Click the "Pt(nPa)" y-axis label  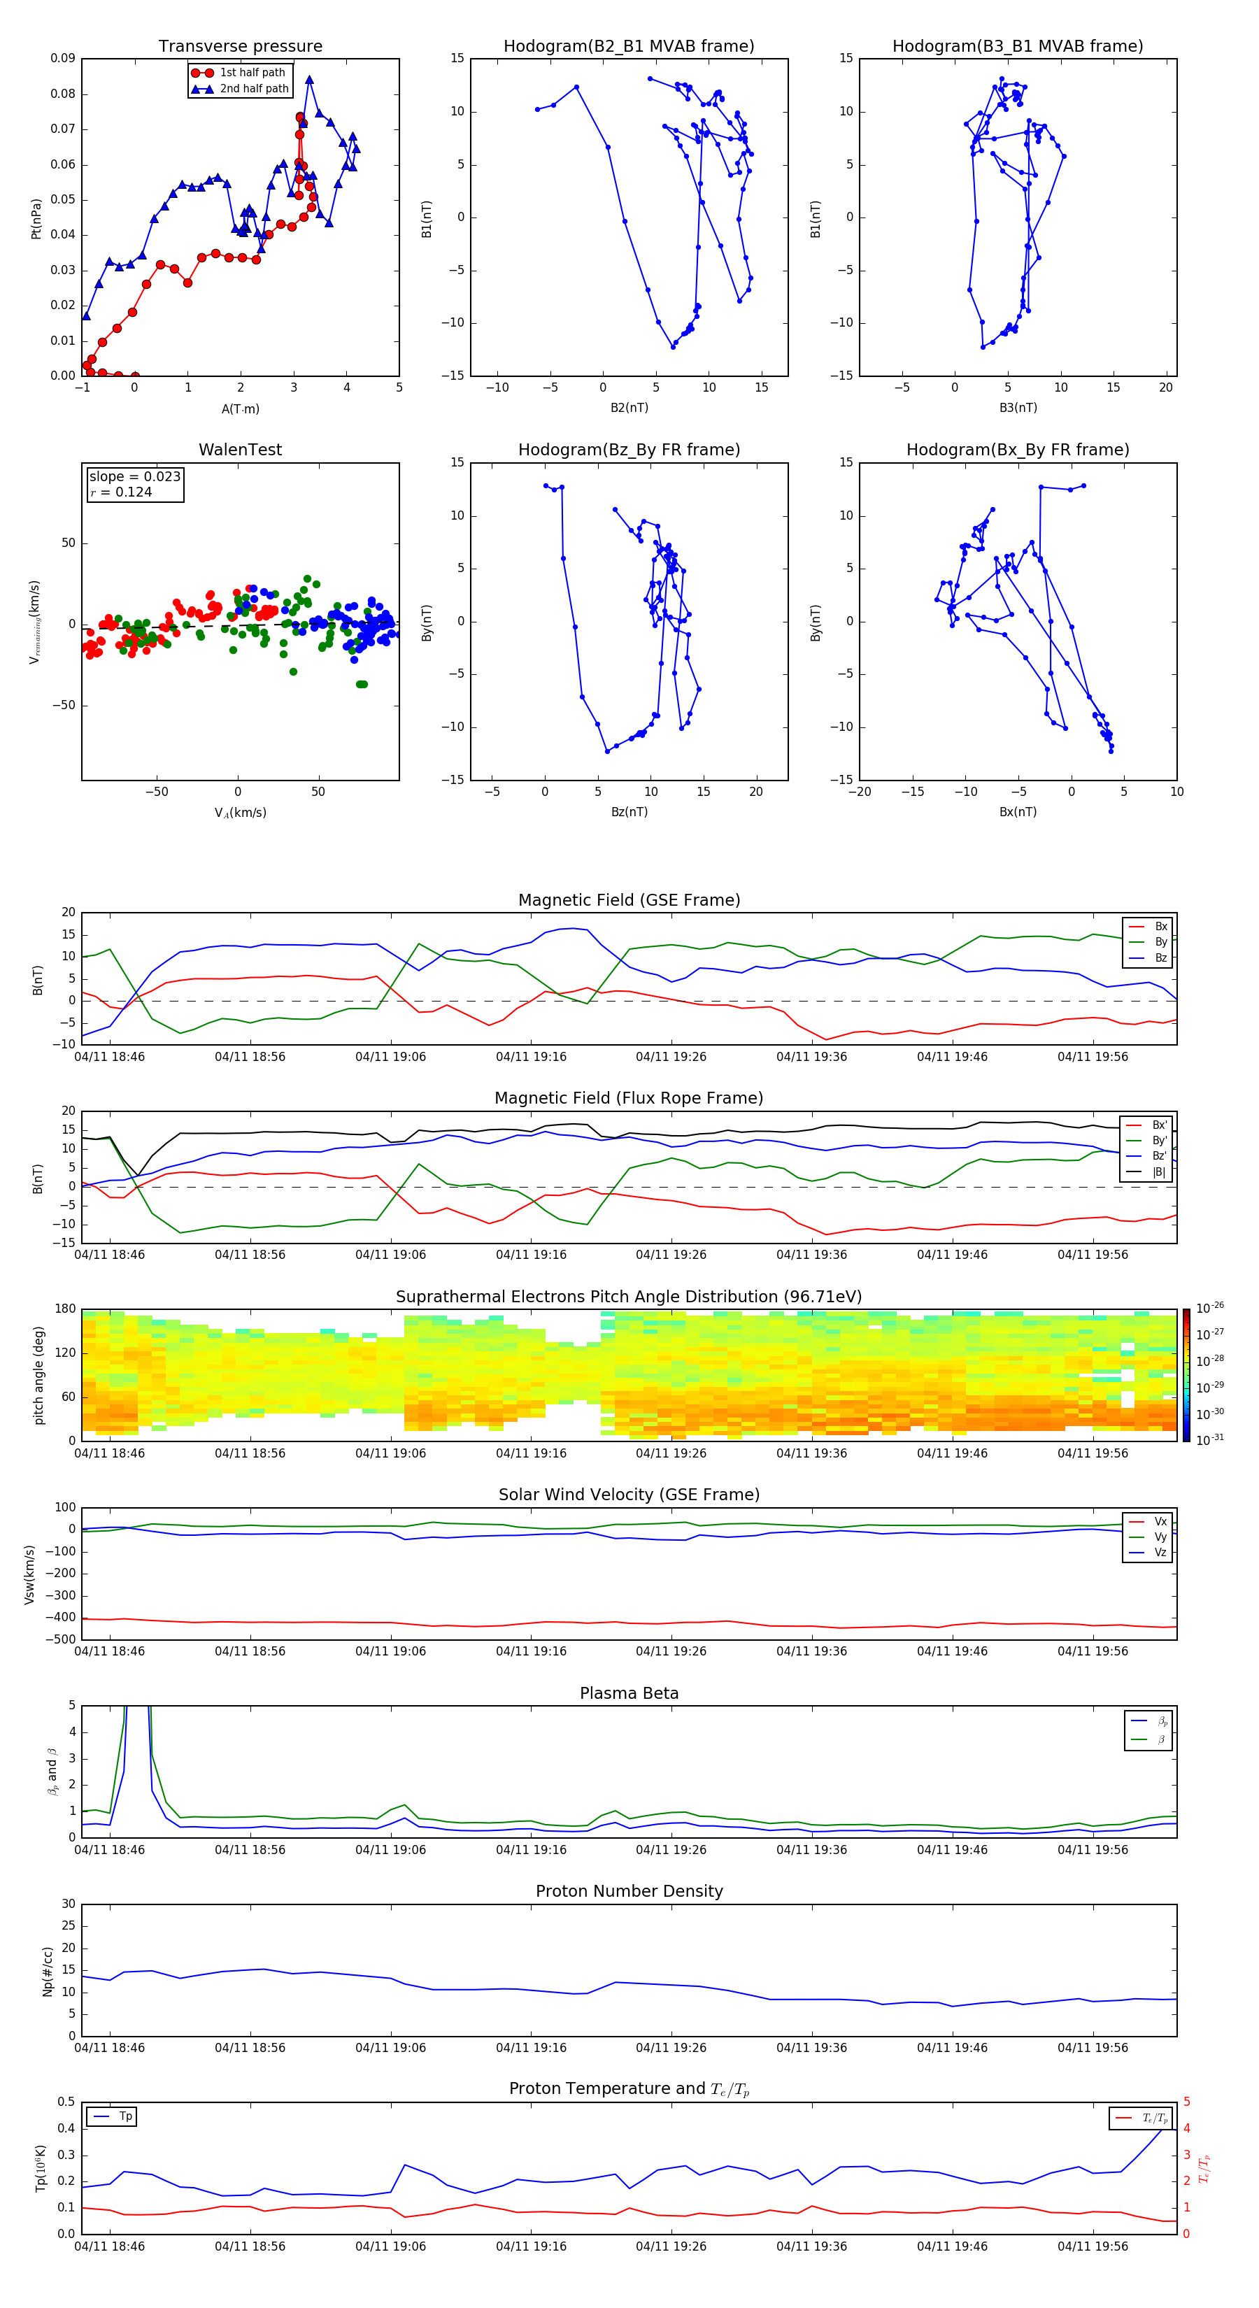coord(37,218)
